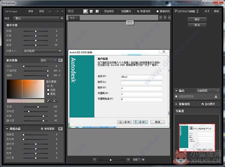Enable the accurate preview radio option
The width and height of the screenshot is (225, 167).
click(x=157, y=11)
